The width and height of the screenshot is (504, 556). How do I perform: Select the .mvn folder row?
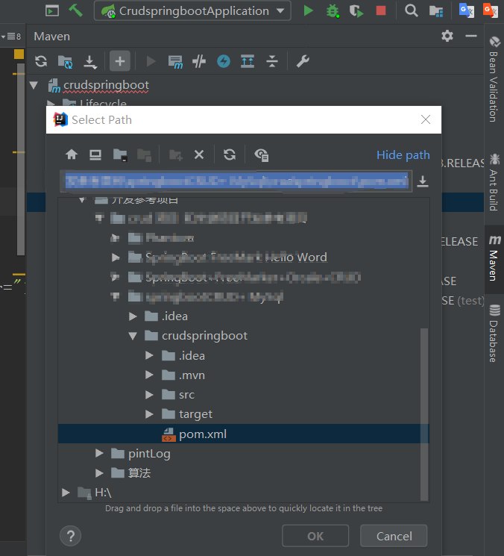(243, 375)
